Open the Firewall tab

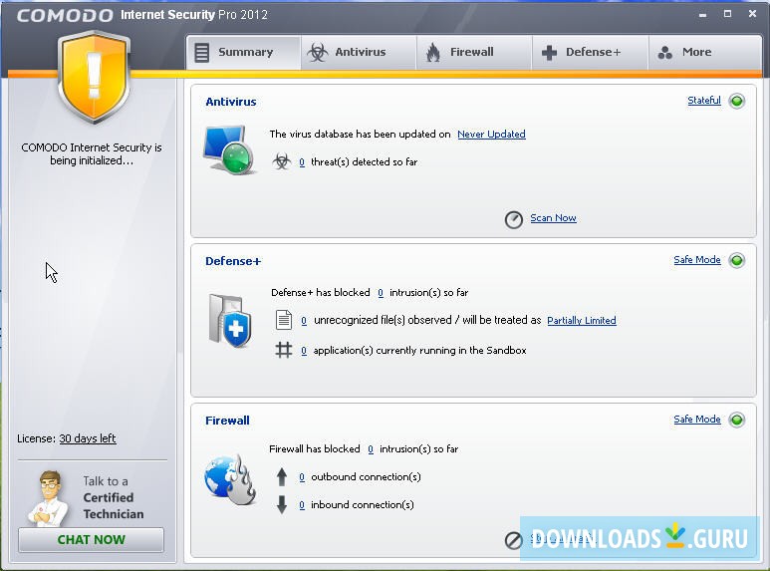(x=474, y=52)
